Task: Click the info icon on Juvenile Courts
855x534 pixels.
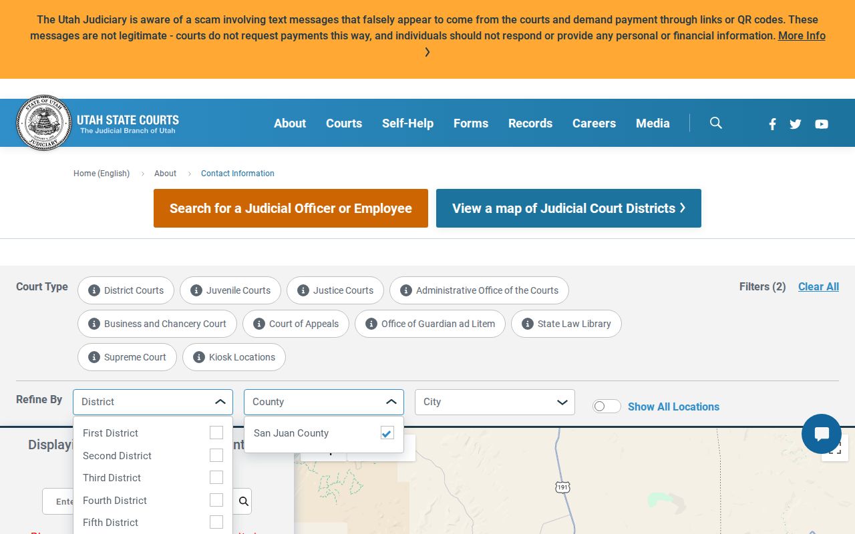Action: coord(196,290)
